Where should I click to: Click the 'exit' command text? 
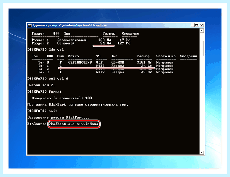[53, 111]
